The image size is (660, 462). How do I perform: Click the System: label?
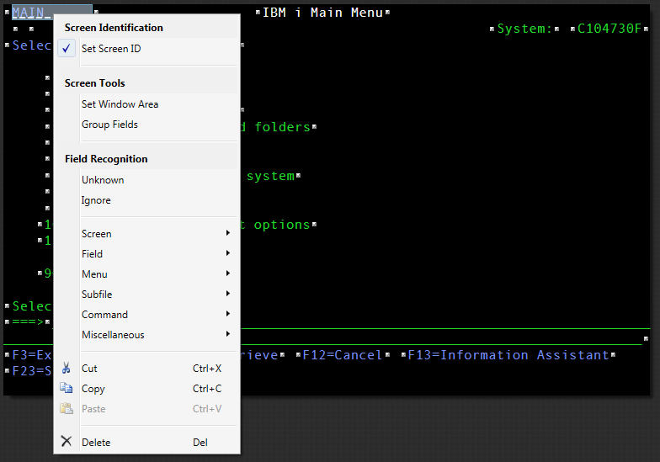[x=524, y=29]
